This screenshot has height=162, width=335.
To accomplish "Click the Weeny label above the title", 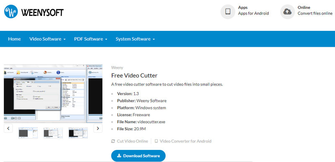I will [117, 68].
